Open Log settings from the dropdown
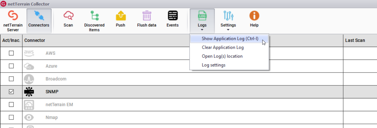This screenshot has width=377, height=128. (213, 65)
